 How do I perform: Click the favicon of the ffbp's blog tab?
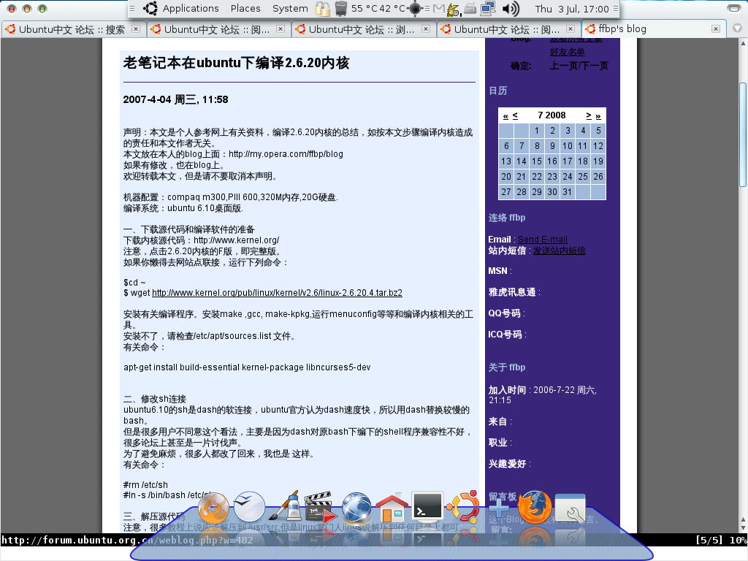click(590, 29)
